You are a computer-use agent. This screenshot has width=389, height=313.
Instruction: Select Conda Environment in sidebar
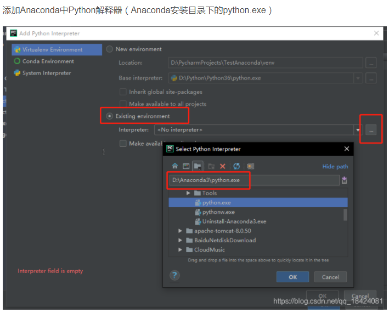[x=57, y=61]
